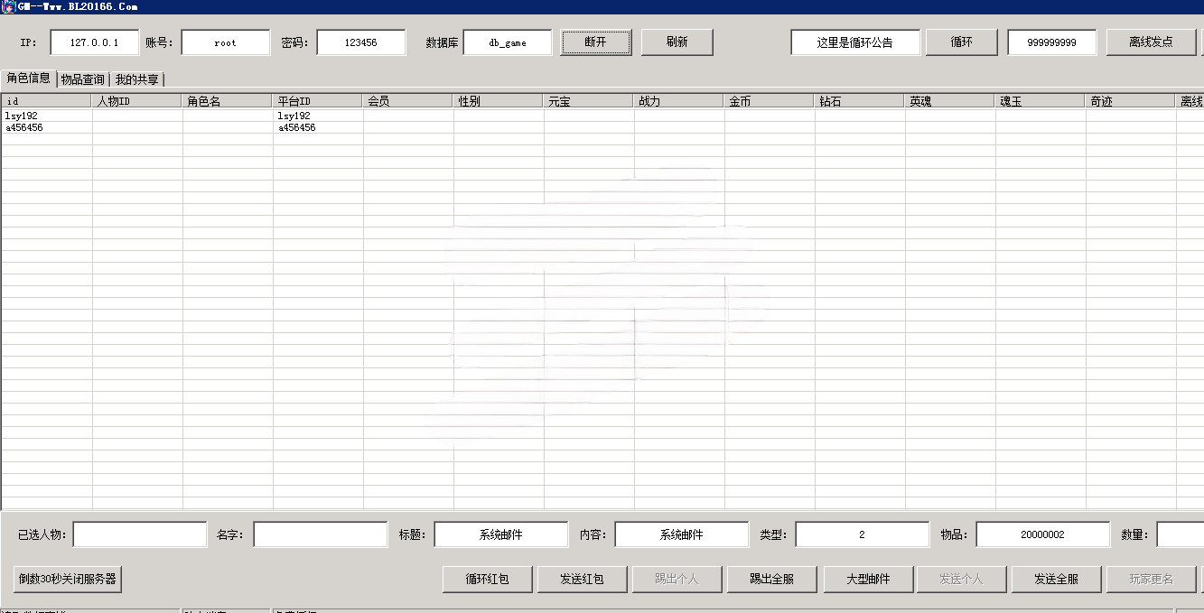This screenshot has height=613, width=1204.
Task: Click the 密码 password input field
Action: point(360,42)
